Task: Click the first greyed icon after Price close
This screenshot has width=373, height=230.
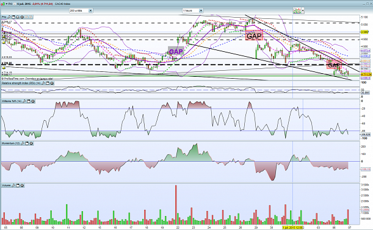Action: [x=26, y=17]
